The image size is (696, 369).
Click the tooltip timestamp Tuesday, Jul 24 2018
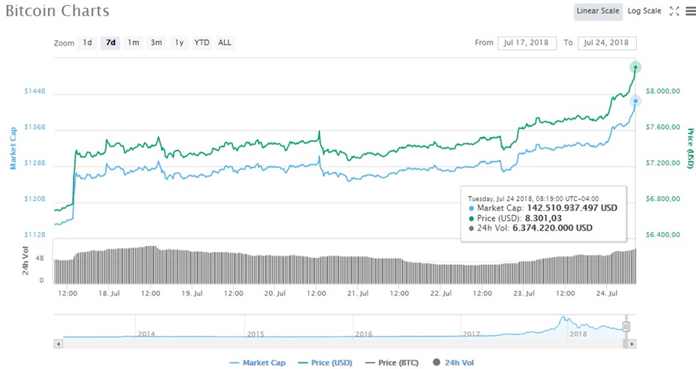533,199
